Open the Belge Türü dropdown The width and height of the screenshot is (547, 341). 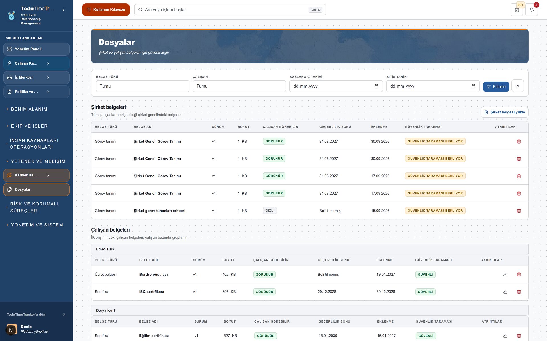pyautogui.click(x=142, y=86)
